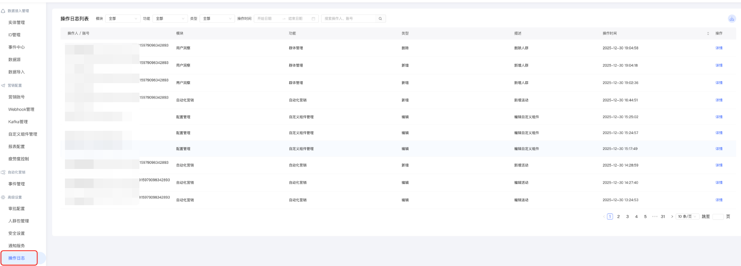
Task: Open the 类型 filter dropdown
Action: (x=217, y=19)
